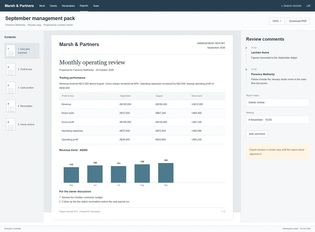Open the Team section

pyautogui.click(x=96, y=6)
